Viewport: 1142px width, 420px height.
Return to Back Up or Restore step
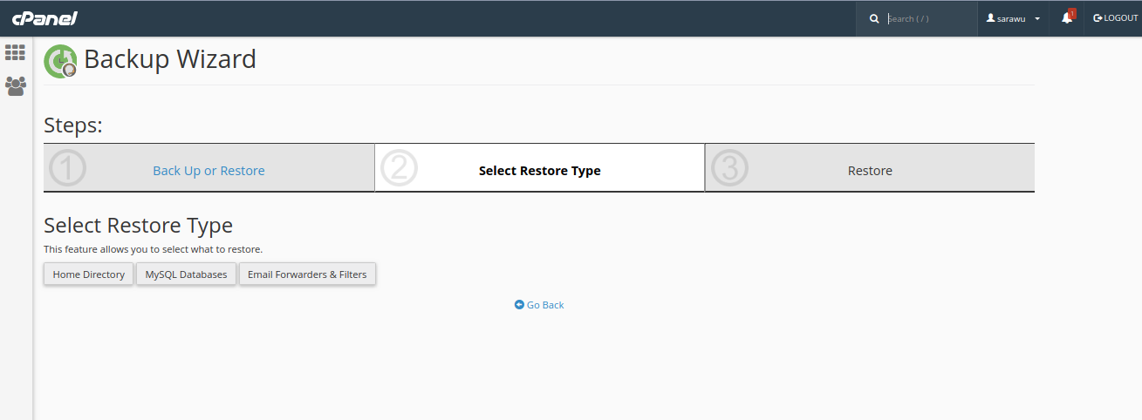click(209, 171)
